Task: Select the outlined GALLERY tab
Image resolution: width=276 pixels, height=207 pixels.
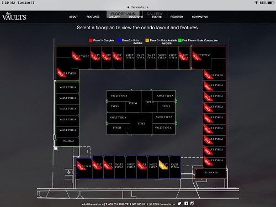Action: point(155,14)
